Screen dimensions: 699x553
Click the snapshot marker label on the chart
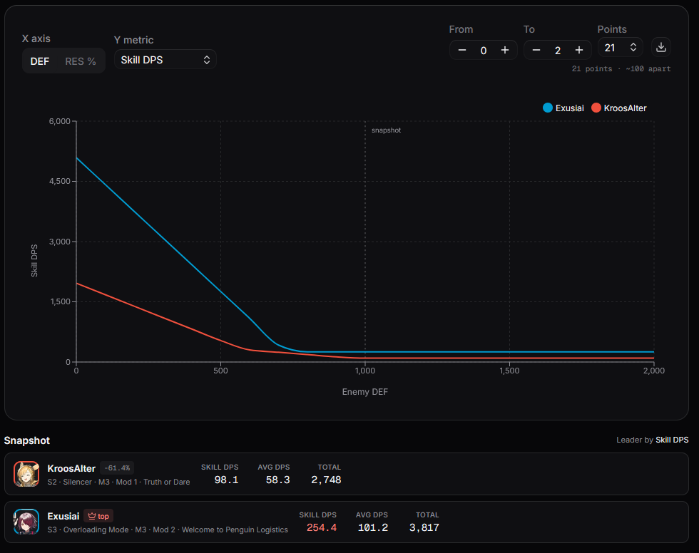(x=386, y=130)
